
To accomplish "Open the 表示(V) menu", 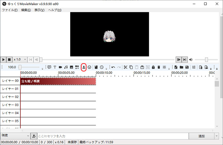I will [39, 10].
